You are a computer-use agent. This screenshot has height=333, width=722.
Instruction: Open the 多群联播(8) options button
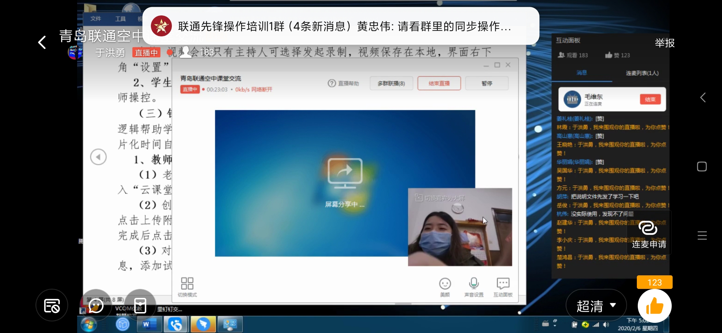pos(391,83)
